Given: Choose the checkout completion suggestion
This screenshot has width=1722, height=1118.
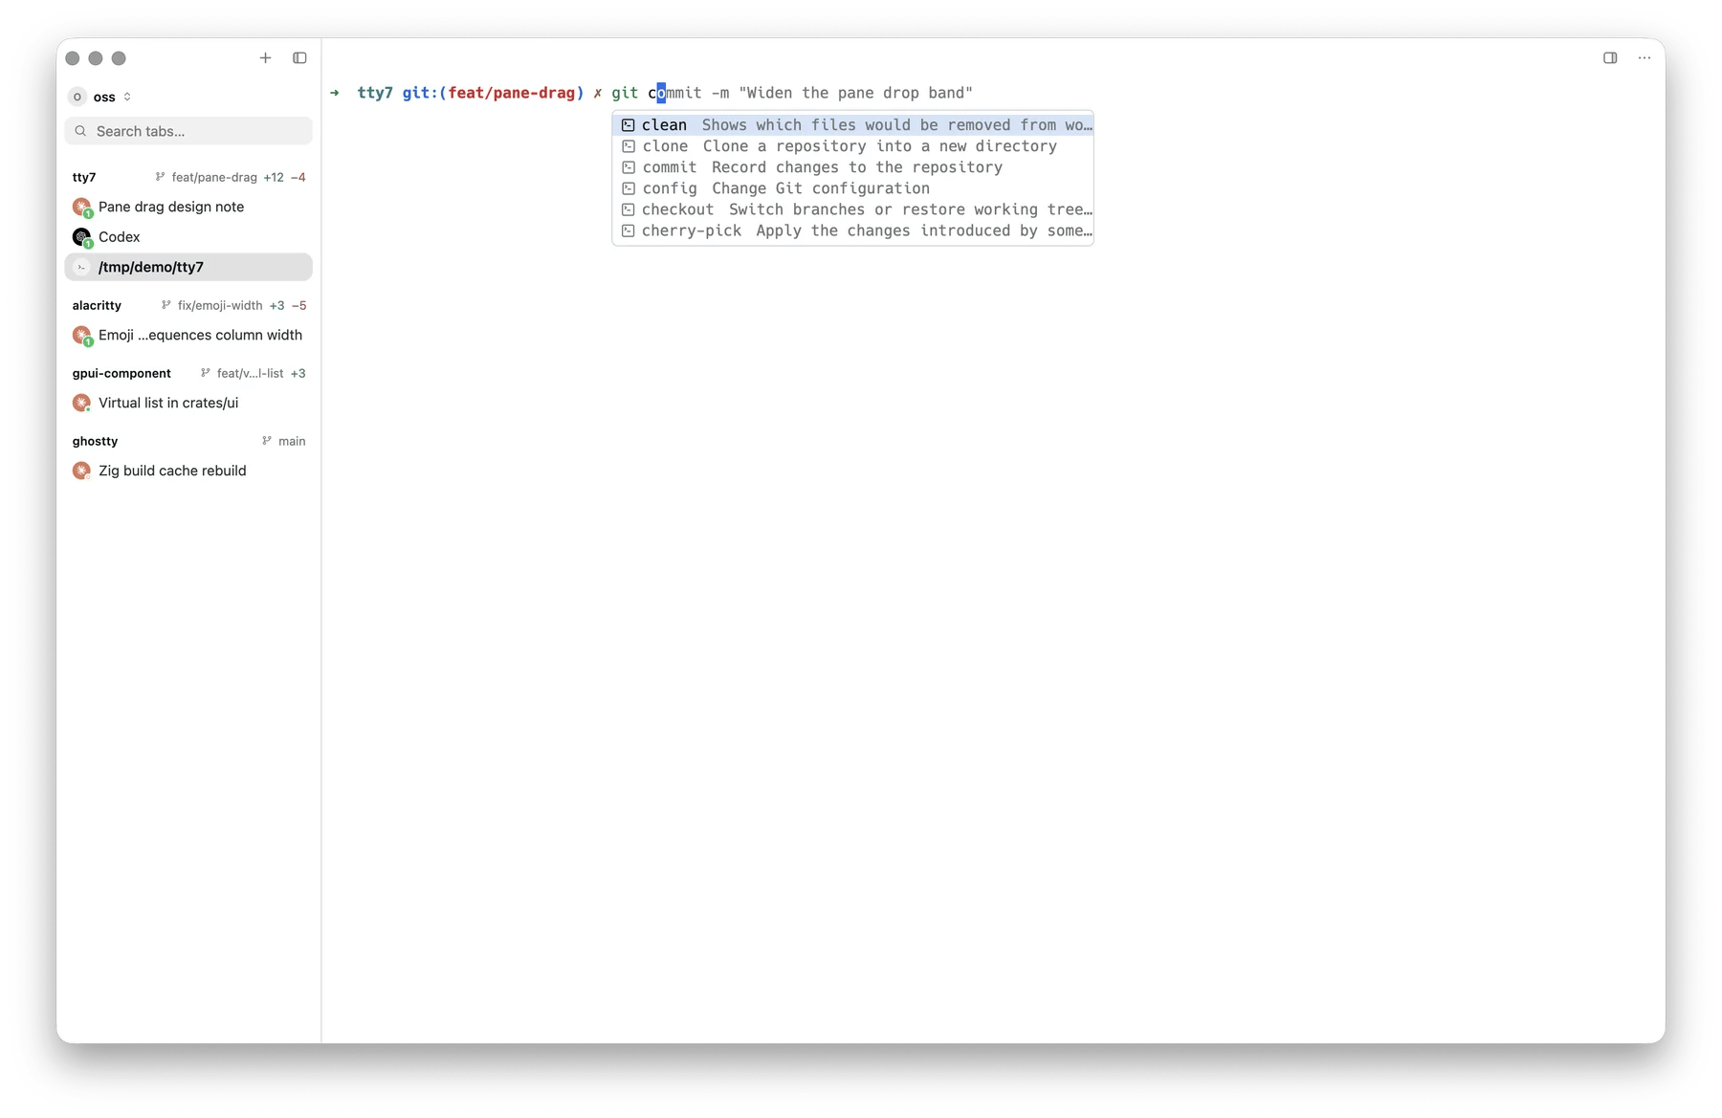Looking at the screenshot, I should coord(852,209).
